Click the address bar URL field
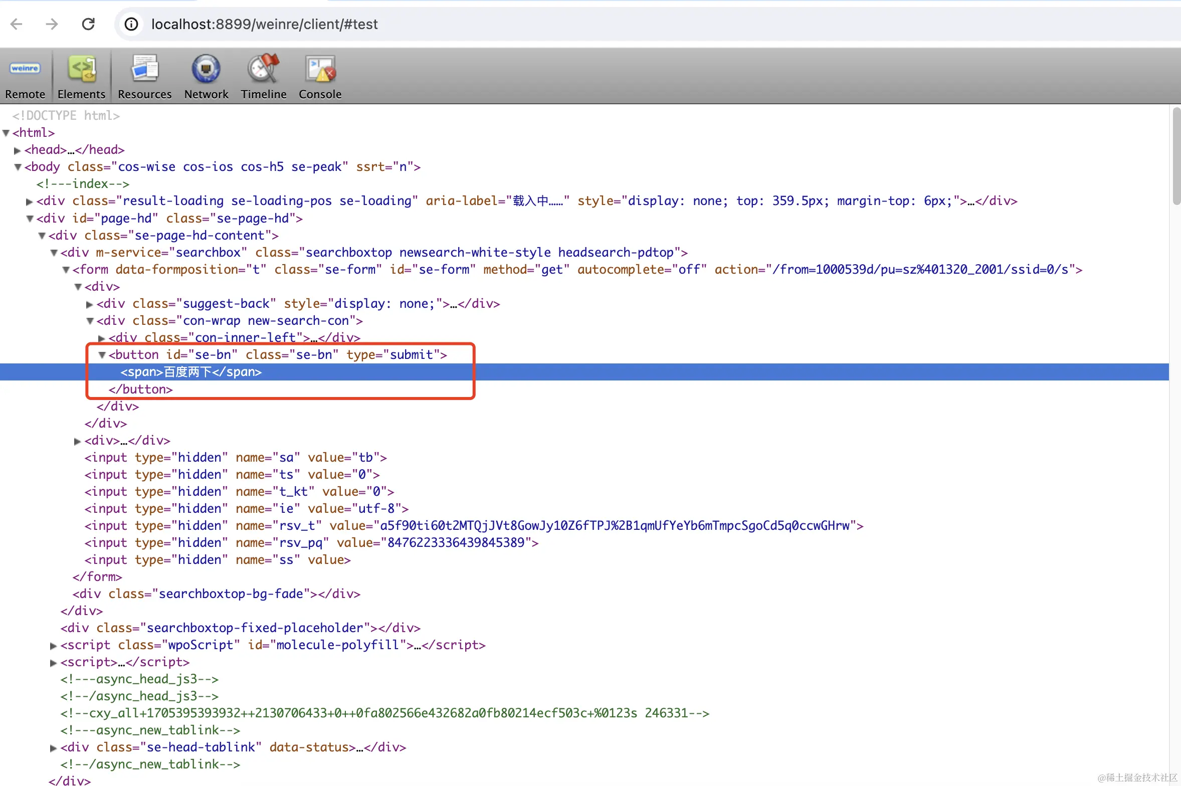This screenshot has height=786, width=1181. click(602, 24)
